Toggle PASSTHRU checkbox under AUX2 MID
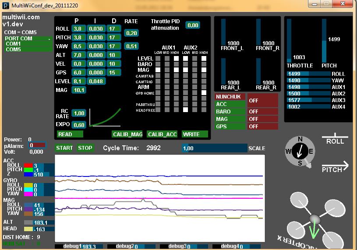 pyautogui.click(x=194, y=104)
